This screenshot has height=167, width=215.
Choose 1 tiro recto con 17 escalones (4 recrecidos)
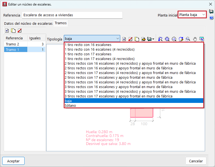pos(134,59)
